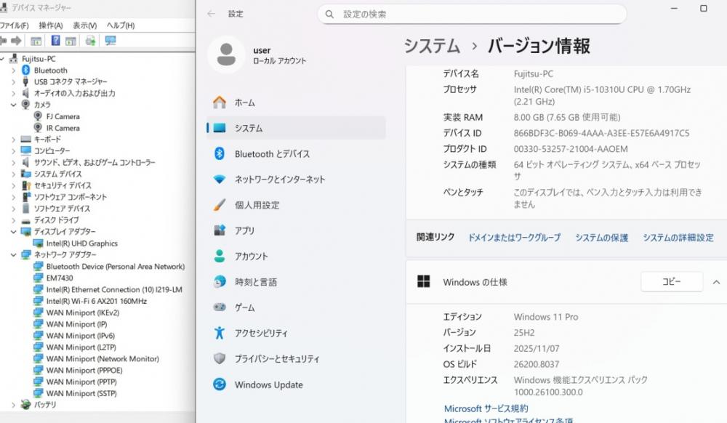Open the 操作(A) menu
Image resolution: width=727 pixels, height=423 pixels.
(x=50, y=25)
